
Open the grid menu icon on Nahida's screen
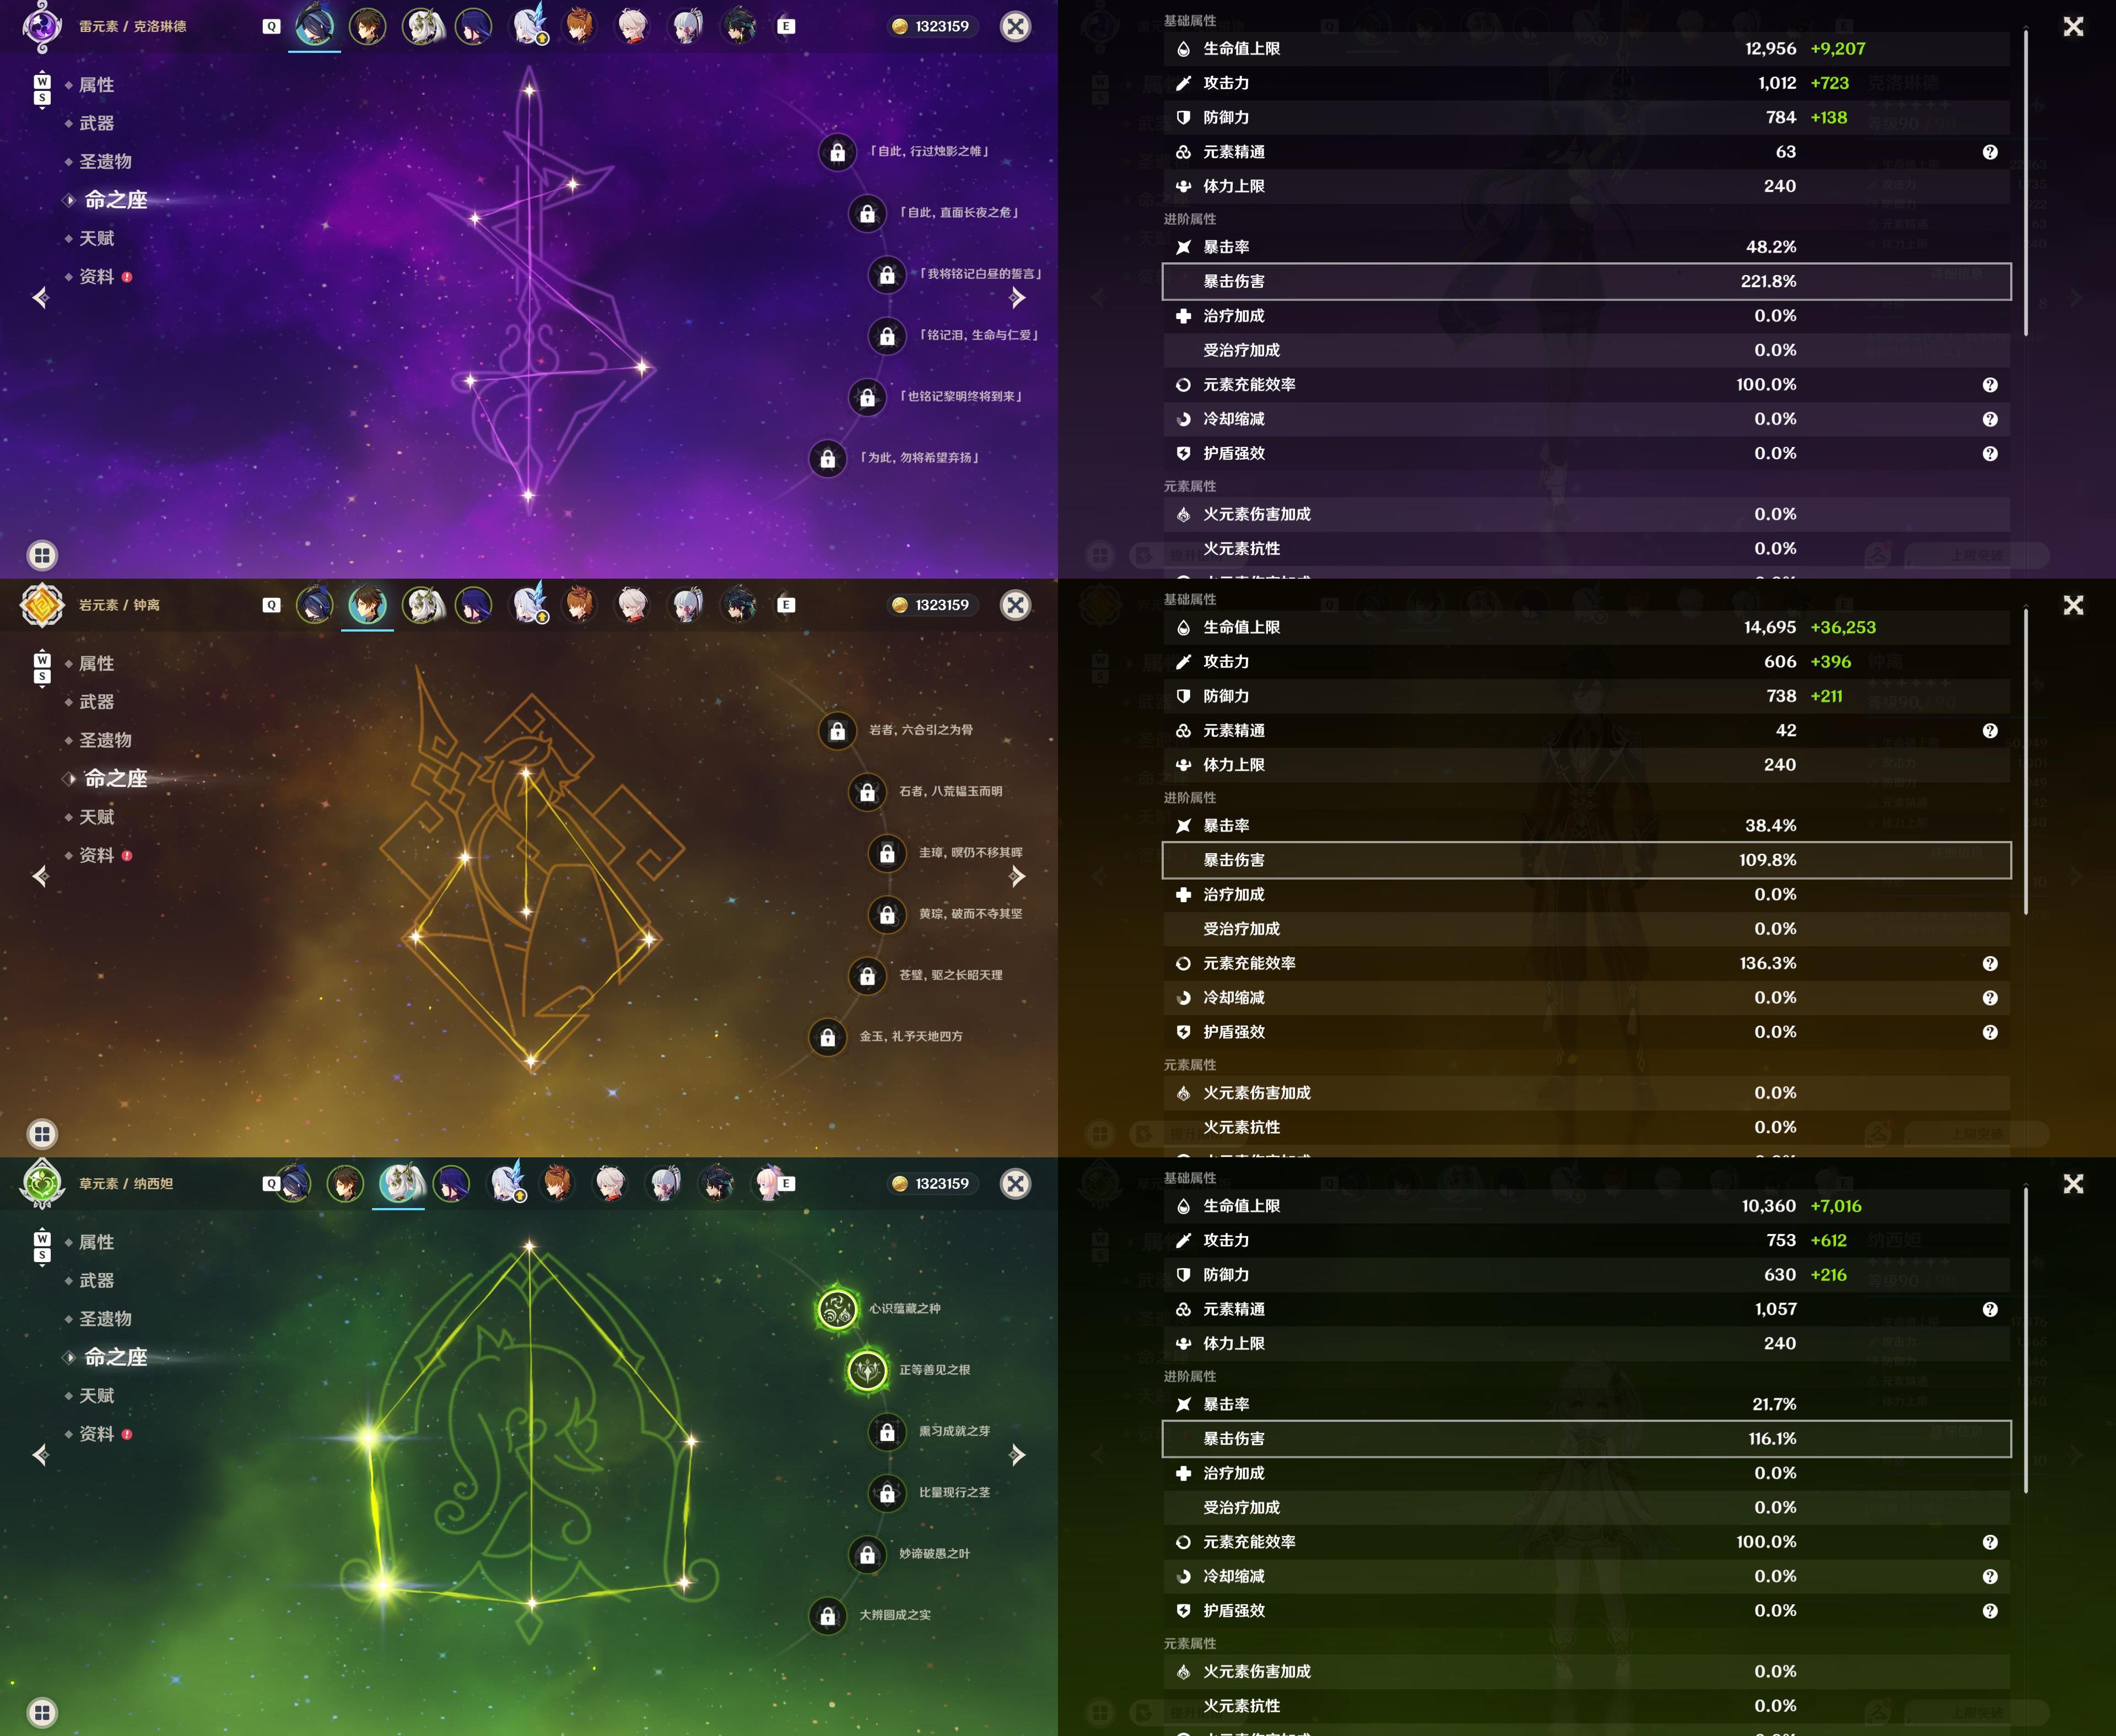[42, 1712]
